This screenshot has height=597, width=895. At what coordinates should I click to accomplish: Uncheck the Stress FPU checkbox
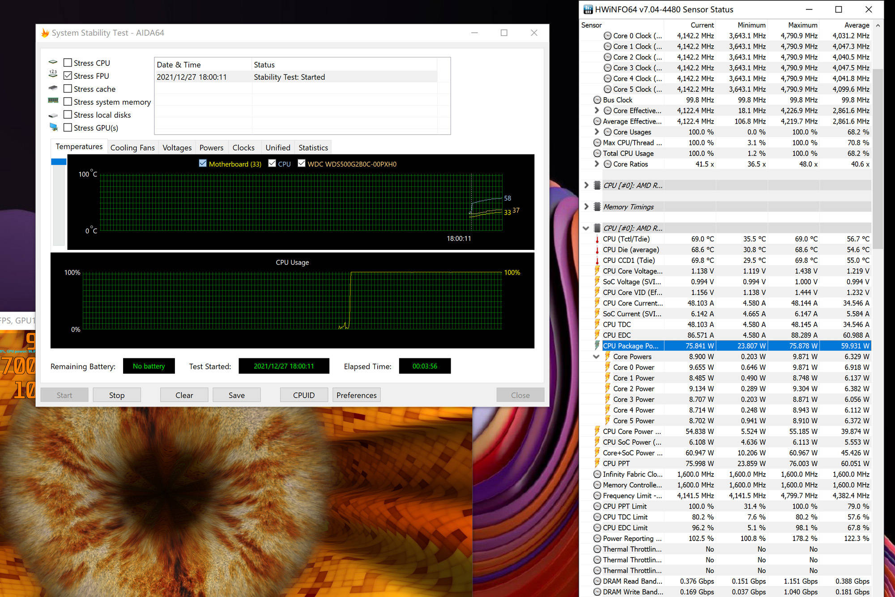[68, 76]
